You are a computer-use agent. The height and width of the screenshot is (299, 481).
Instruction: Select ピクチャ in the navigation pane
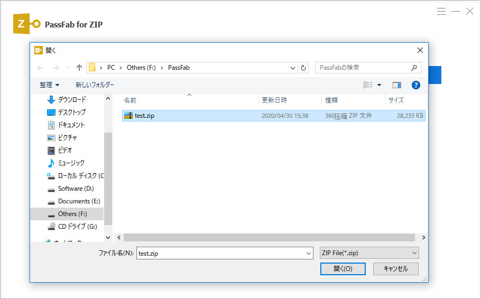67,138
